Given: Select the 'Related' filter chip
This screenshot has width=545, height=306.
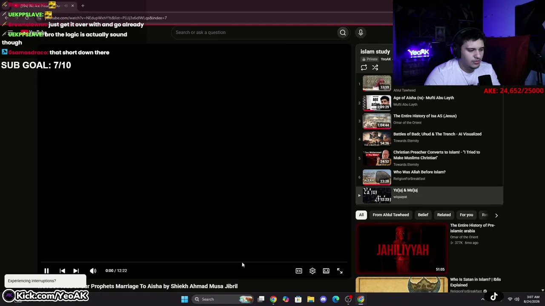Looking at the screenshot, I should (444, 215).
